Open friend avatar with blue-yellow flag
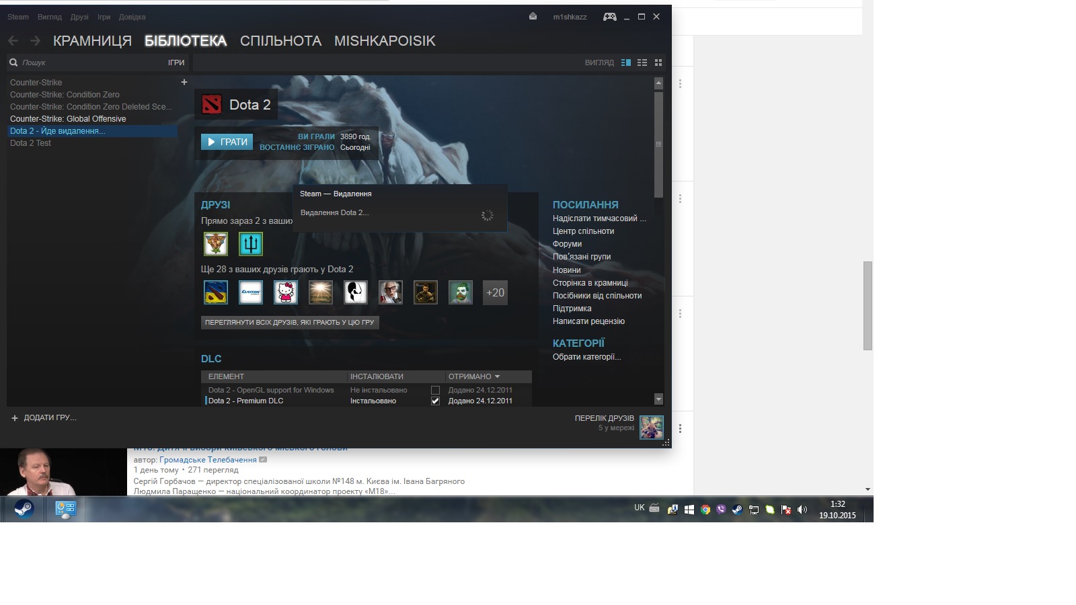Viewport: 1076px width, 605px height. [216, 292]
